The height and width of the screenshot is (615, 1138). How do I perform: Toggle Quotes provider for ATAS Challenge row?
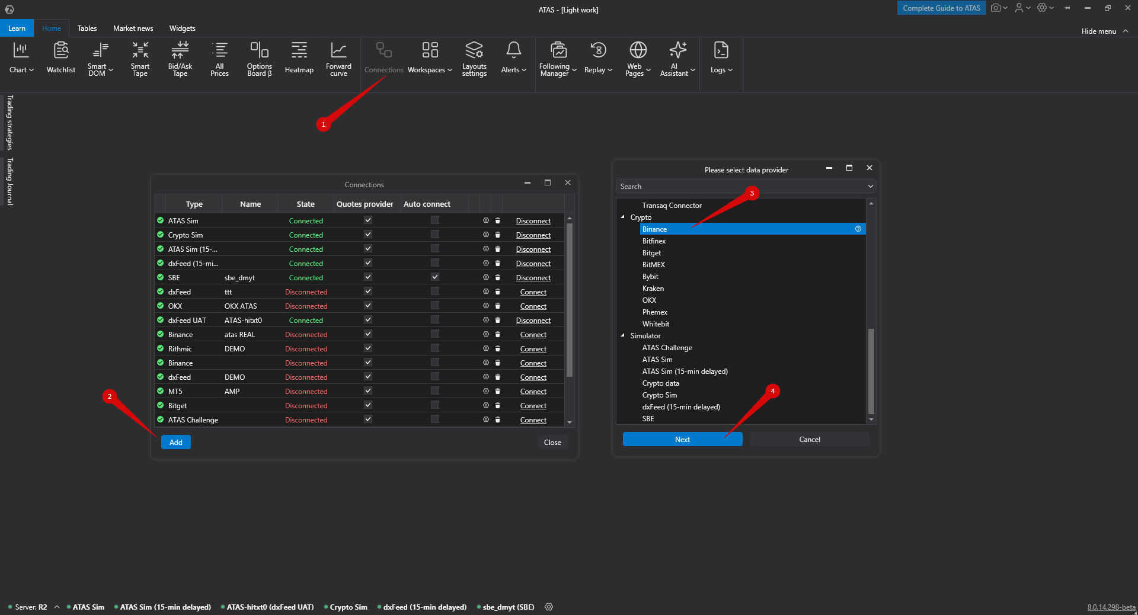368,419
